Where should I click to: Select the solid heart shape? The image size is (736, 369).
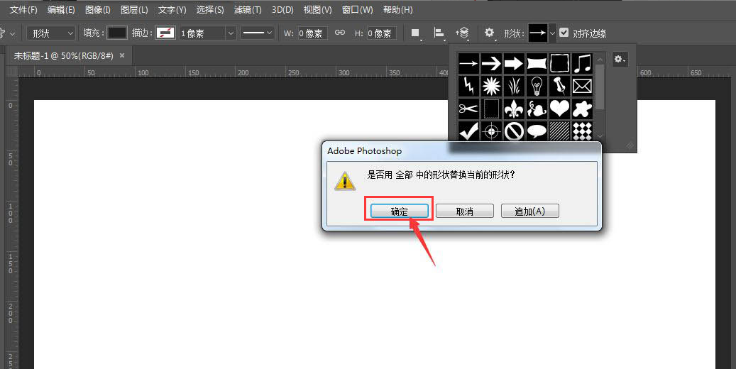pos(559,109)
